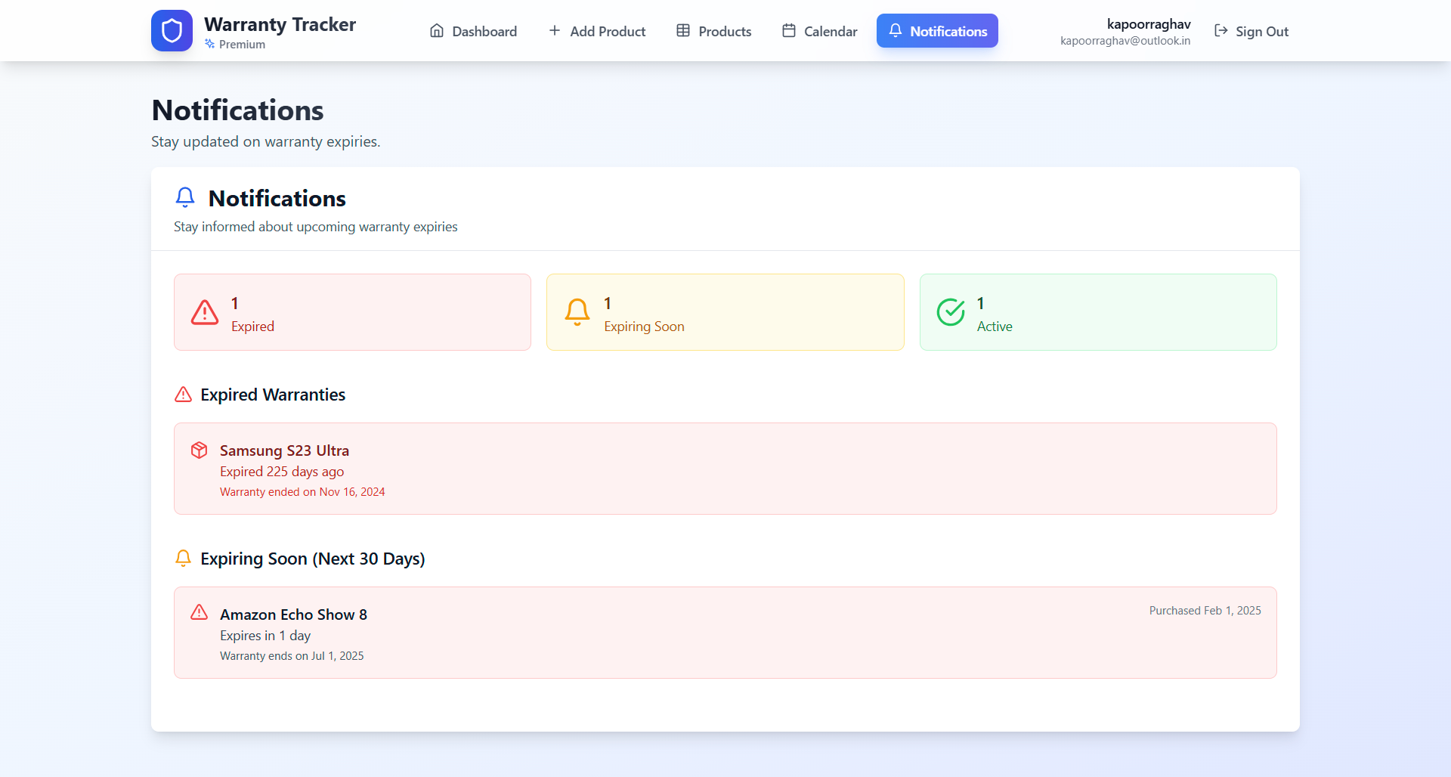The image size is (1451, 777).
Task: Click 'Stay updated on warranty expiries.' subtitle
Action: [x=266, y=141]
